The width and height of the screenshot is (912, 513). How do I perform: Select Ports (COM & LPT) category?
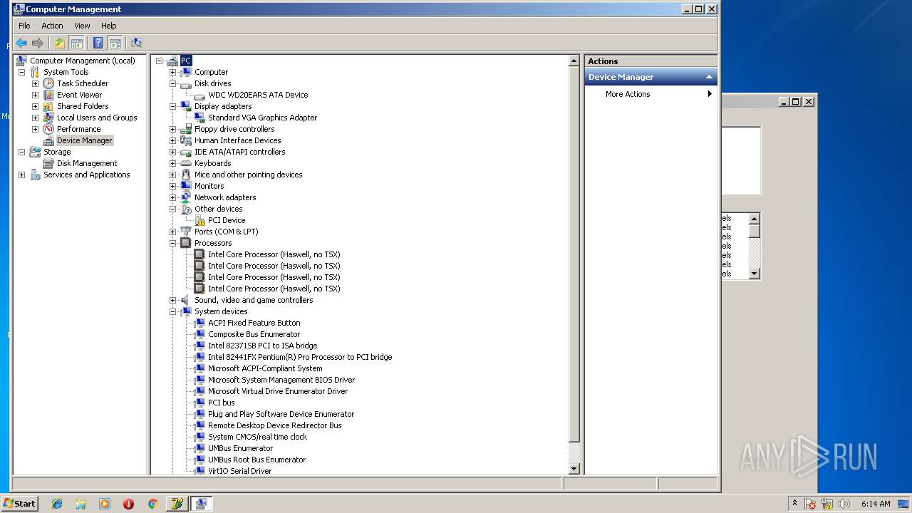226,232
